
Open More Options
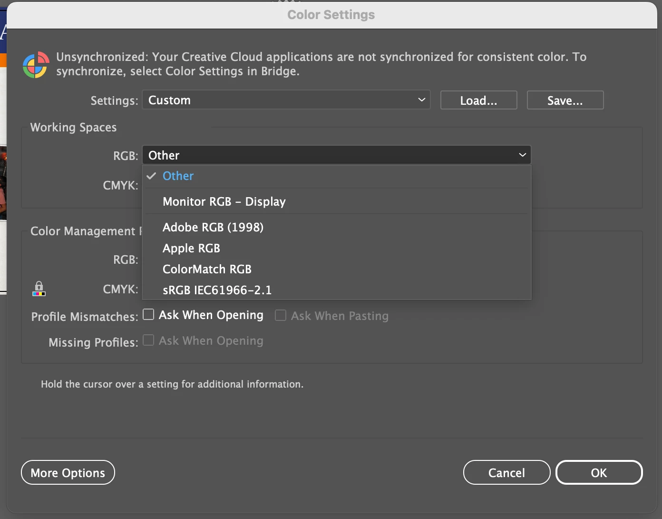click(x=68, y=473)
